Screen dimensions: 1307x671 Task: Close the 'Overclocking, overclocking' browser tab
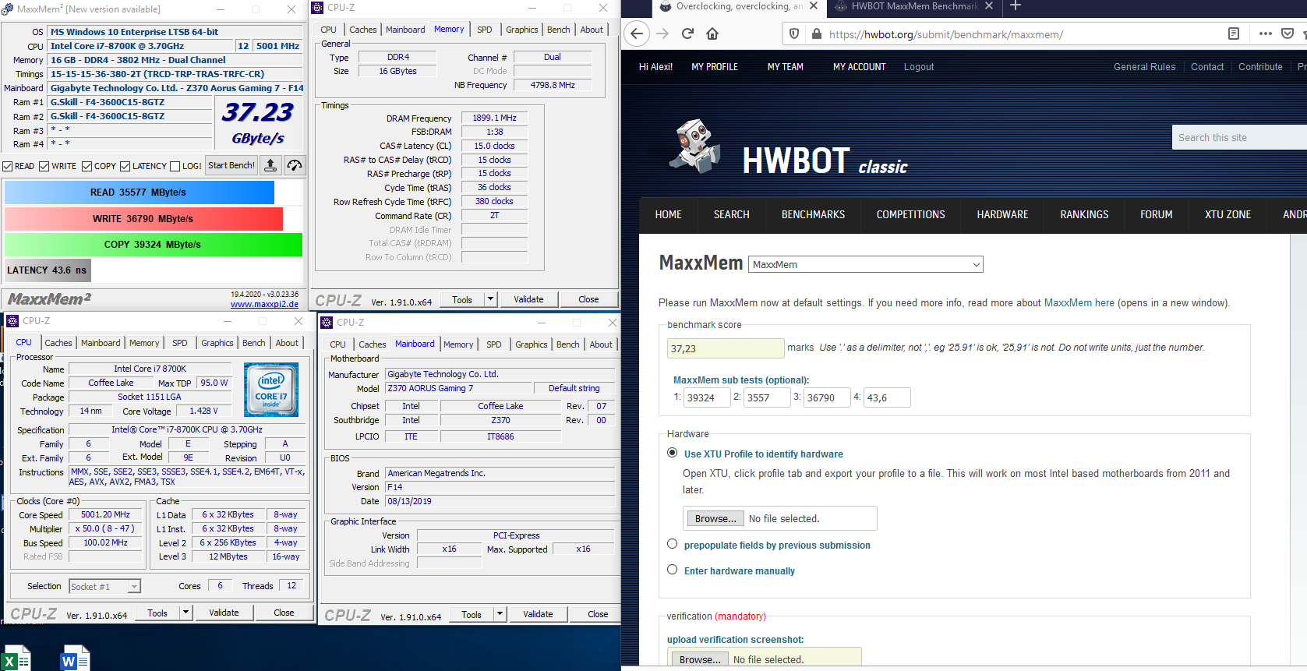click(x=814, y=6)
